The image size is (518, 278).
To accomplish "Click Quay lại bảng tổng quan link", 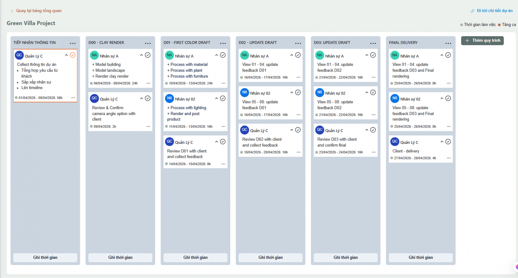I will point(39,11).
